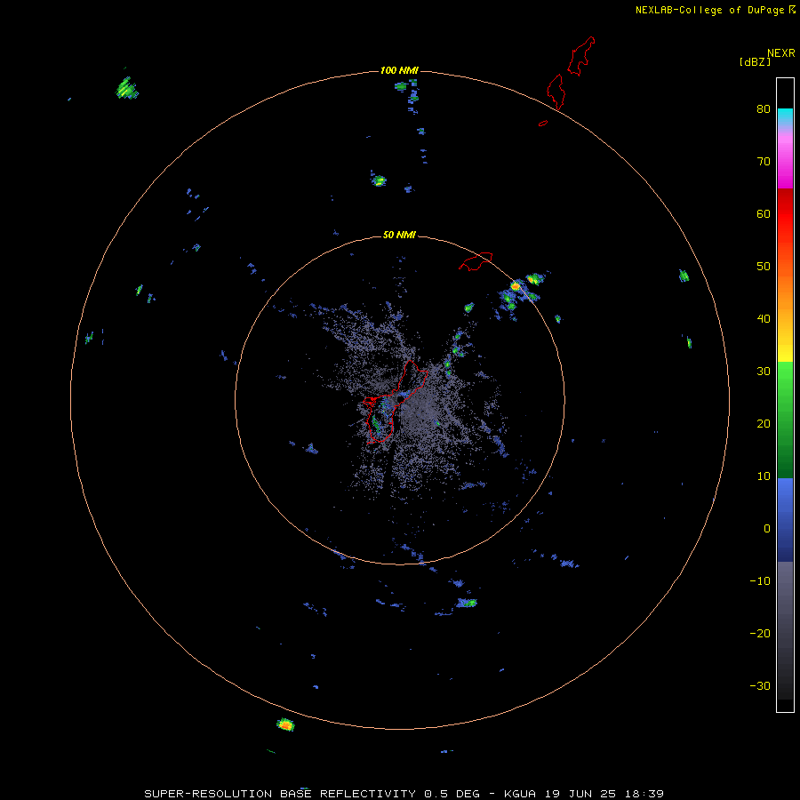Click the 50 value on the dBZ scale

tap(764, 267)
